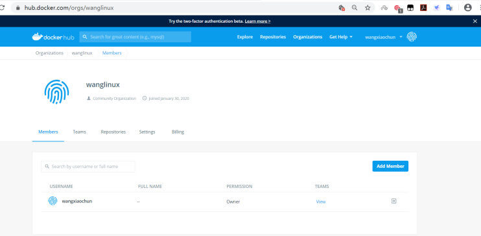Click the Members breadcrumb
Screen dimensions: 481x236
point(112,53)
